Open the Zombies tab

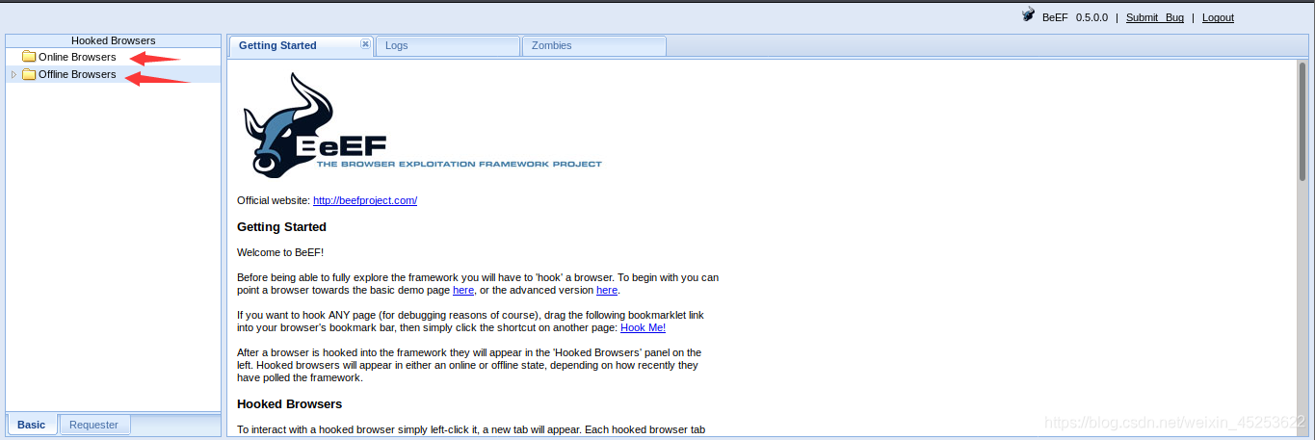coord(593,45)
